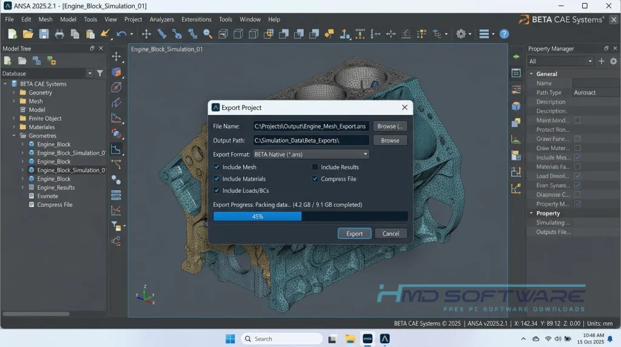
Task: Open the Analyzers menu
Action: pyautogui.click(x=161, y=19)
